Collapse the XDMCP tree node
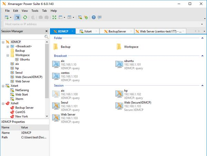 pyautogui.click(x=3, y=42)
